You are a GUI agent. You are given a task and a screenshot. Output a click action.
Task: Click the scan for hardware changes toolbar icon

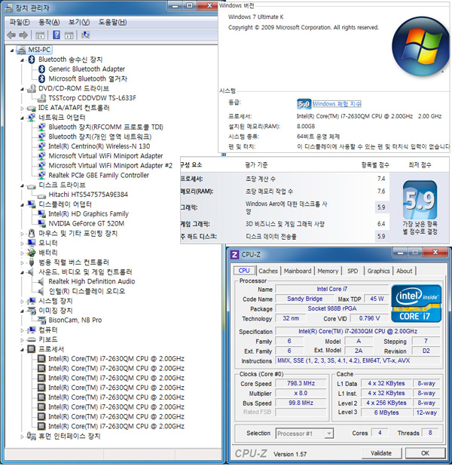point(86,35)
